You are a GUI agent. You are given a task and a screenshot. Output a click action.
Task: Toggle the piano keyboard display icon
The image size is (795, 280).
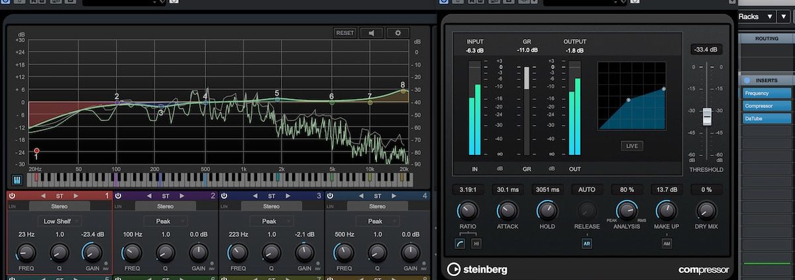pos(17,180)
